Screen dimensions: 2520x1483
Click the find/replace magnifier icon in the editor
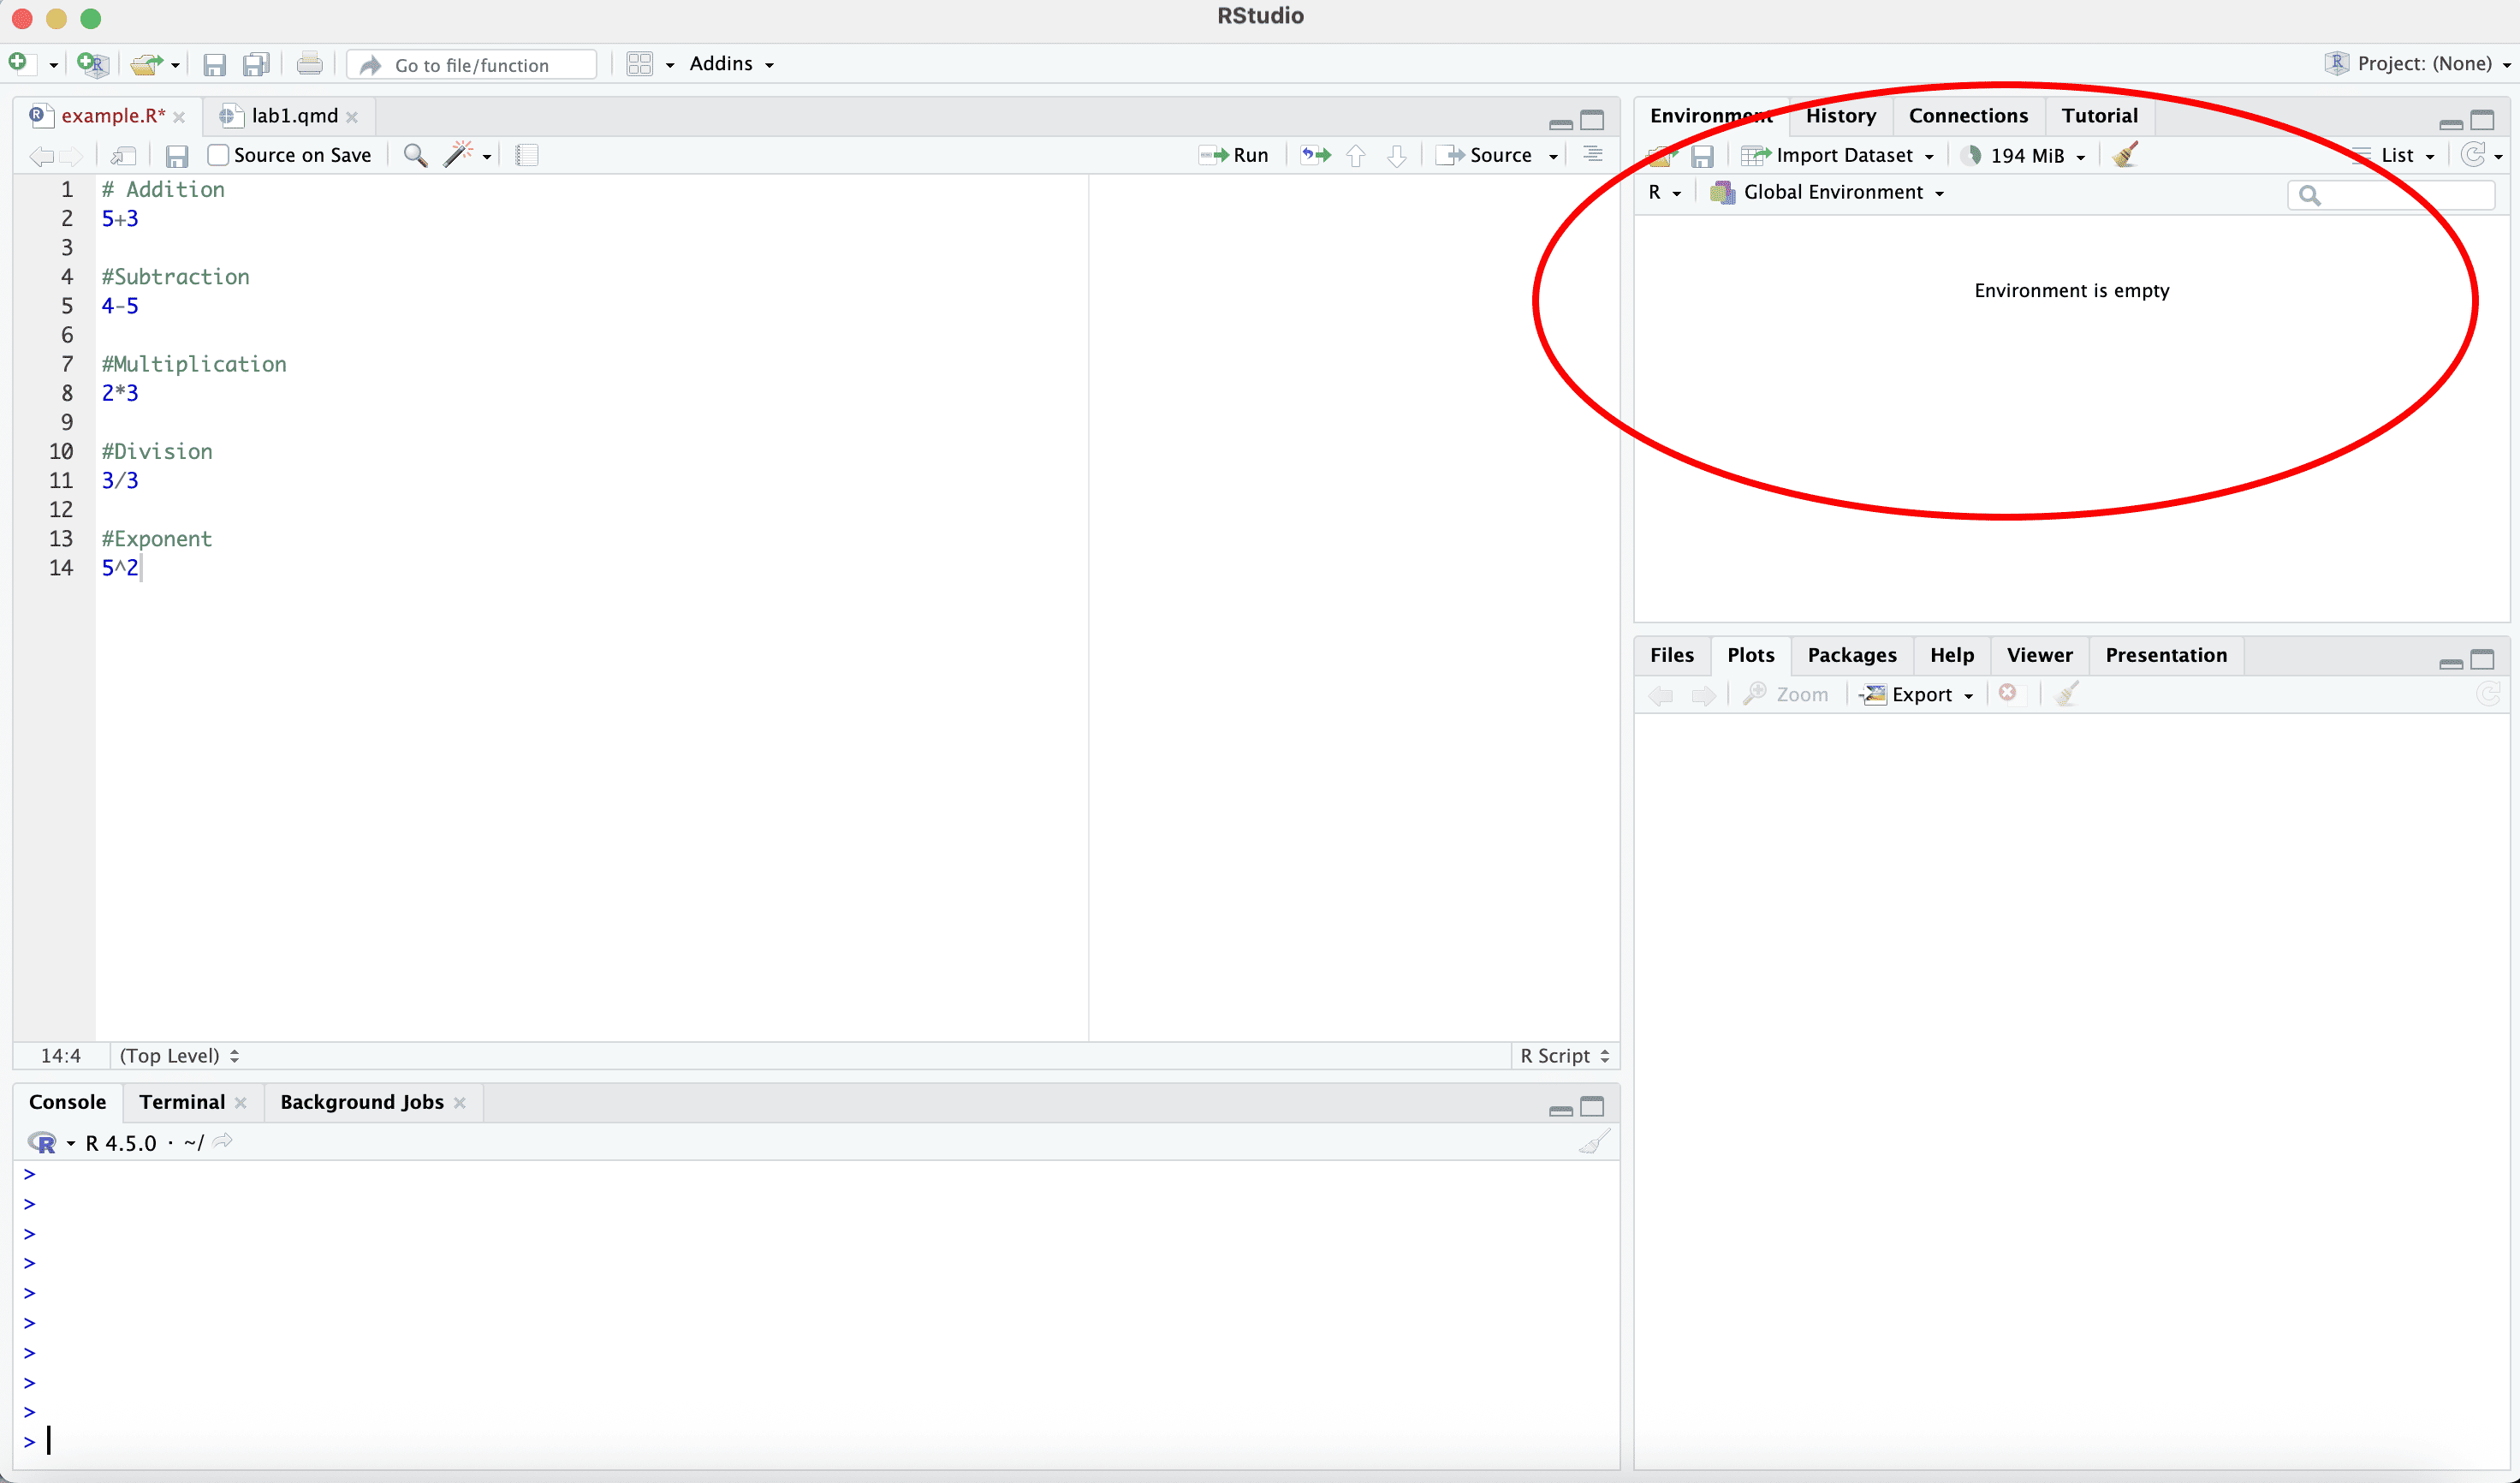(415, 155)
